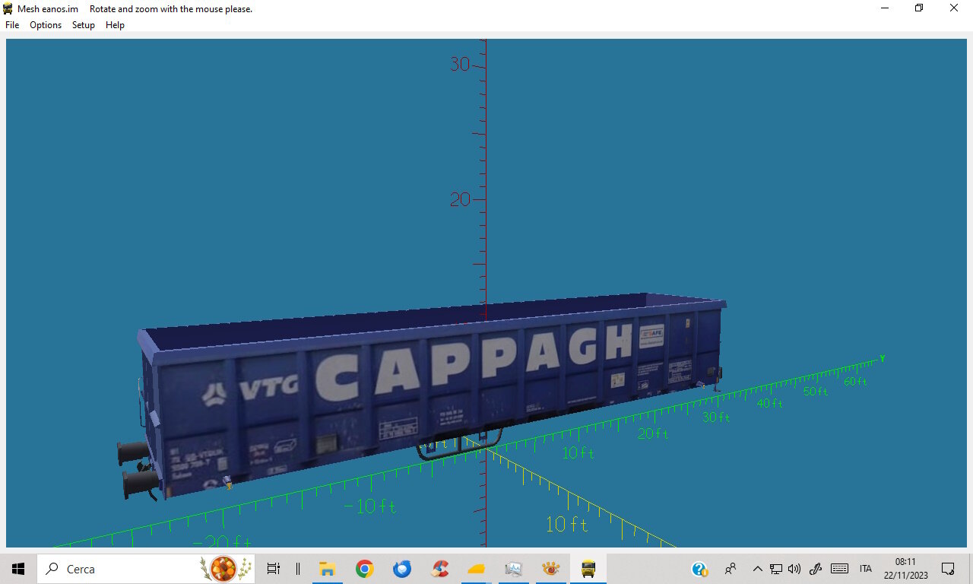
Task: Minimize the Mesh viewer window
Action: (x=885, y=8)
